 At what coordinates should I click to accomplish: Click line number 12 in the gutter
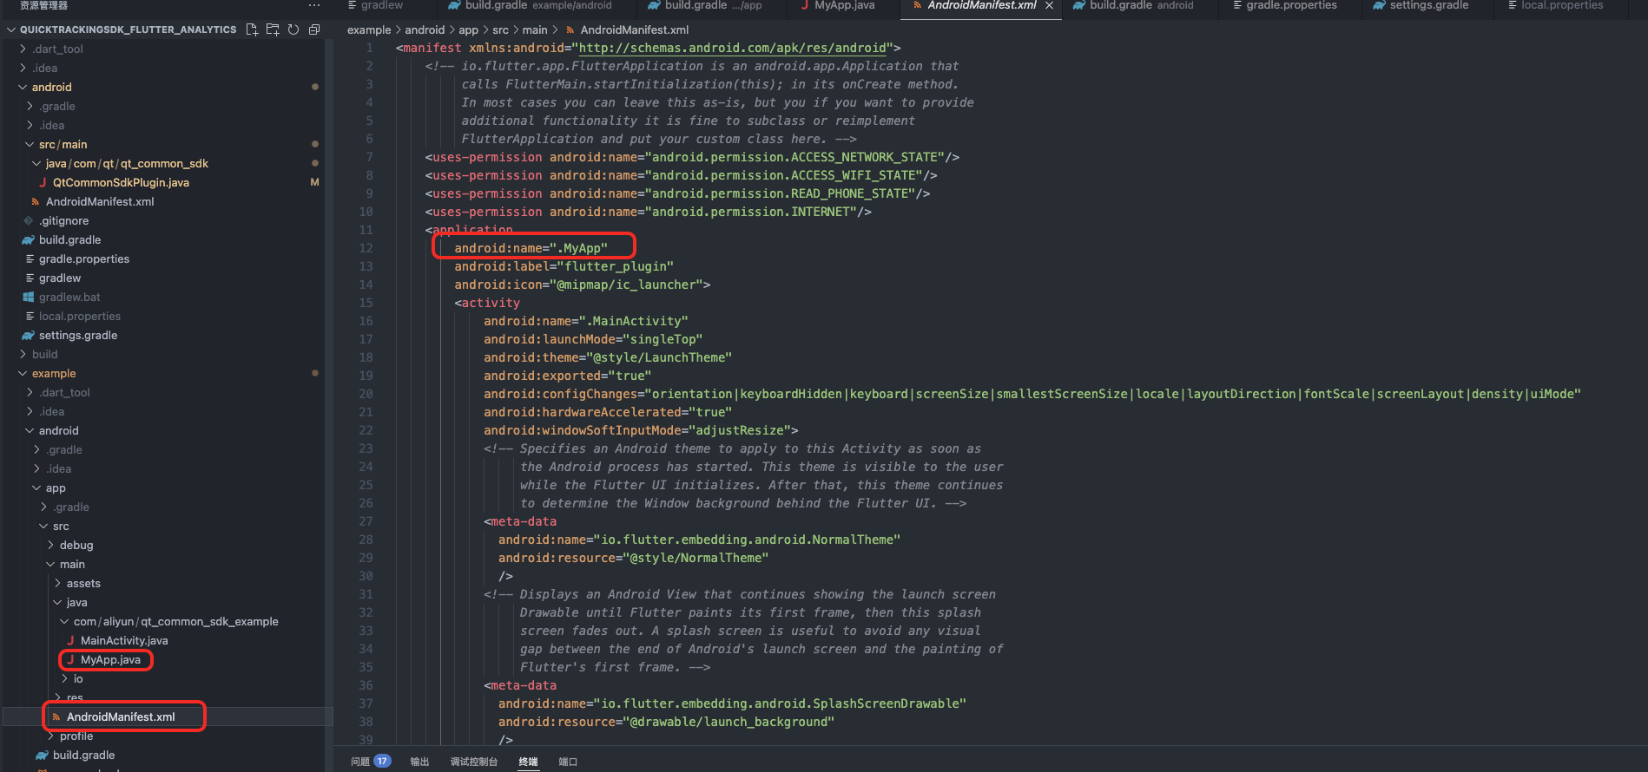(x=366, y=248)
